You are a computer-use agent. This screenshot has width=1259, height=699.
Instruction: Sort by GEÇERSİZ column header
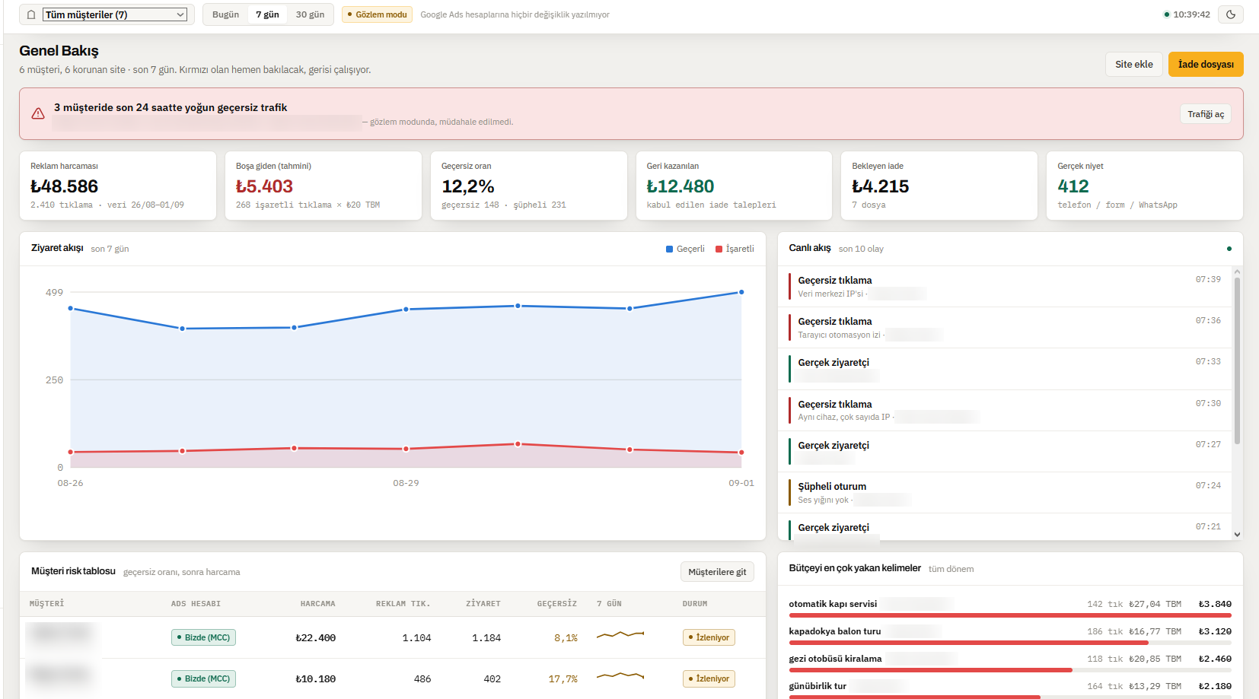(556, 604)
